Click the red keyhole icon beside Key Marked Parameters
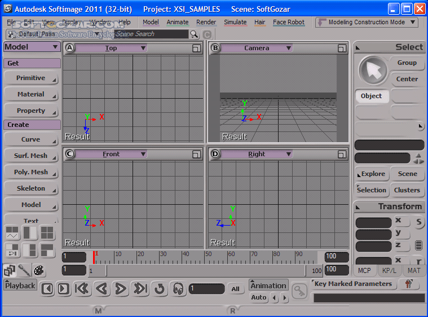 [x=409, y=284]
